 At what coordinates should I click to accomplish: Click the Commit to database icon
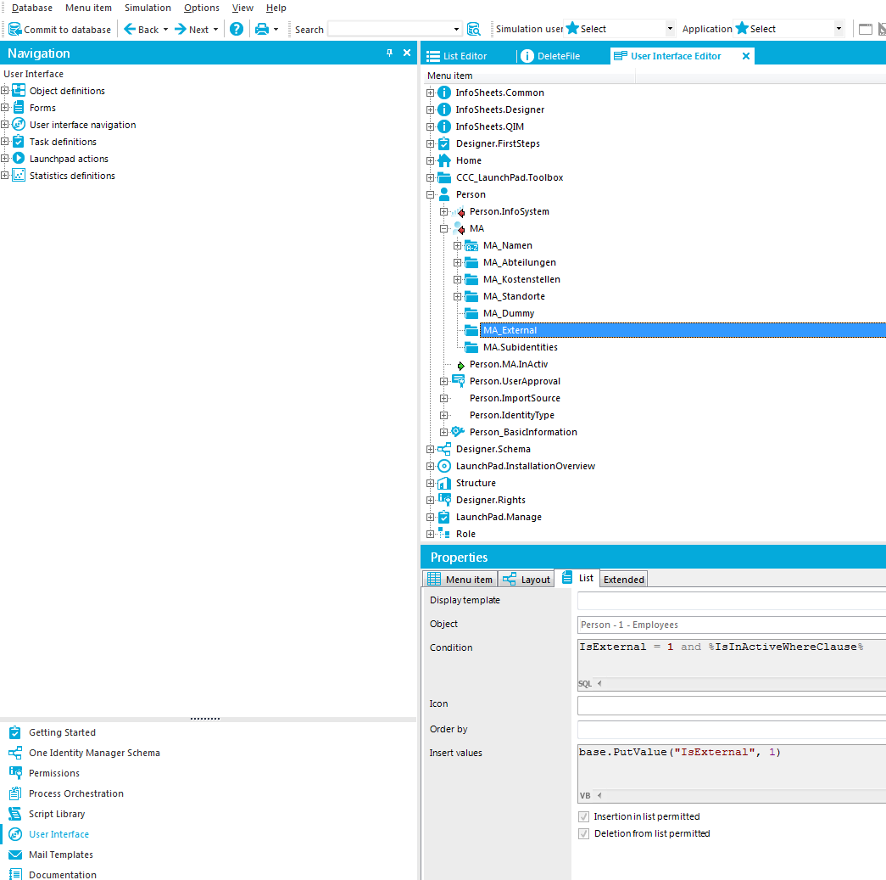pos(15,29)
